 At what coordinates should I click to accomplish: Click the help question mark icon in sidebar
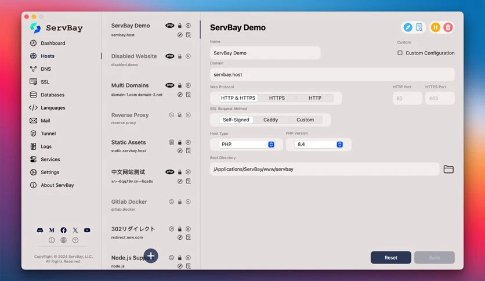[x=75, y=240]
